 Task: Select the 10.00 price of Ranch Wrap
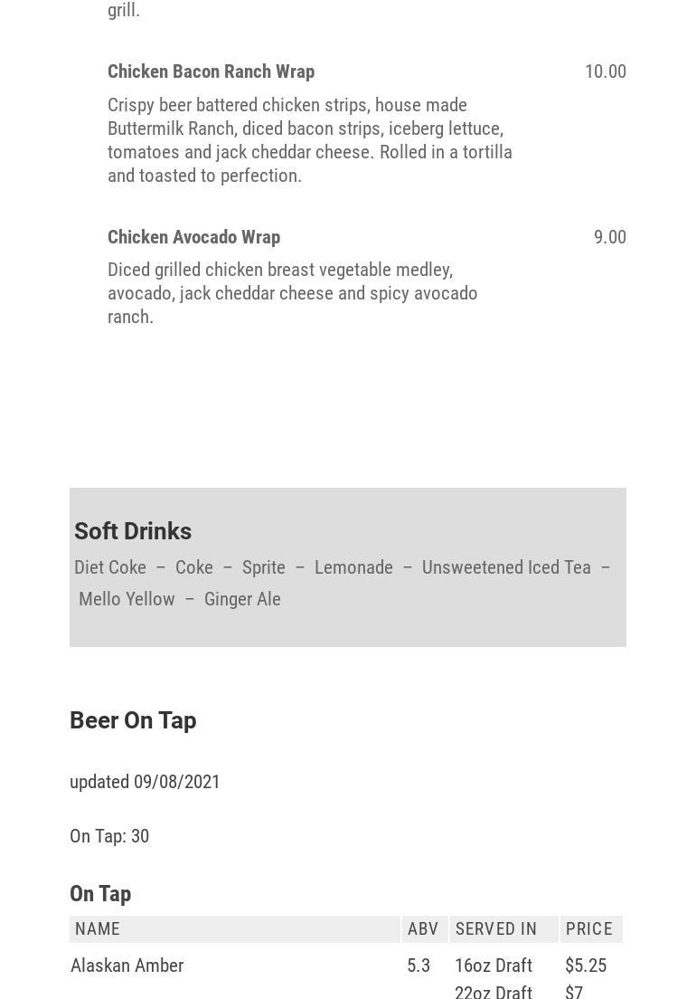pos(605,71)
